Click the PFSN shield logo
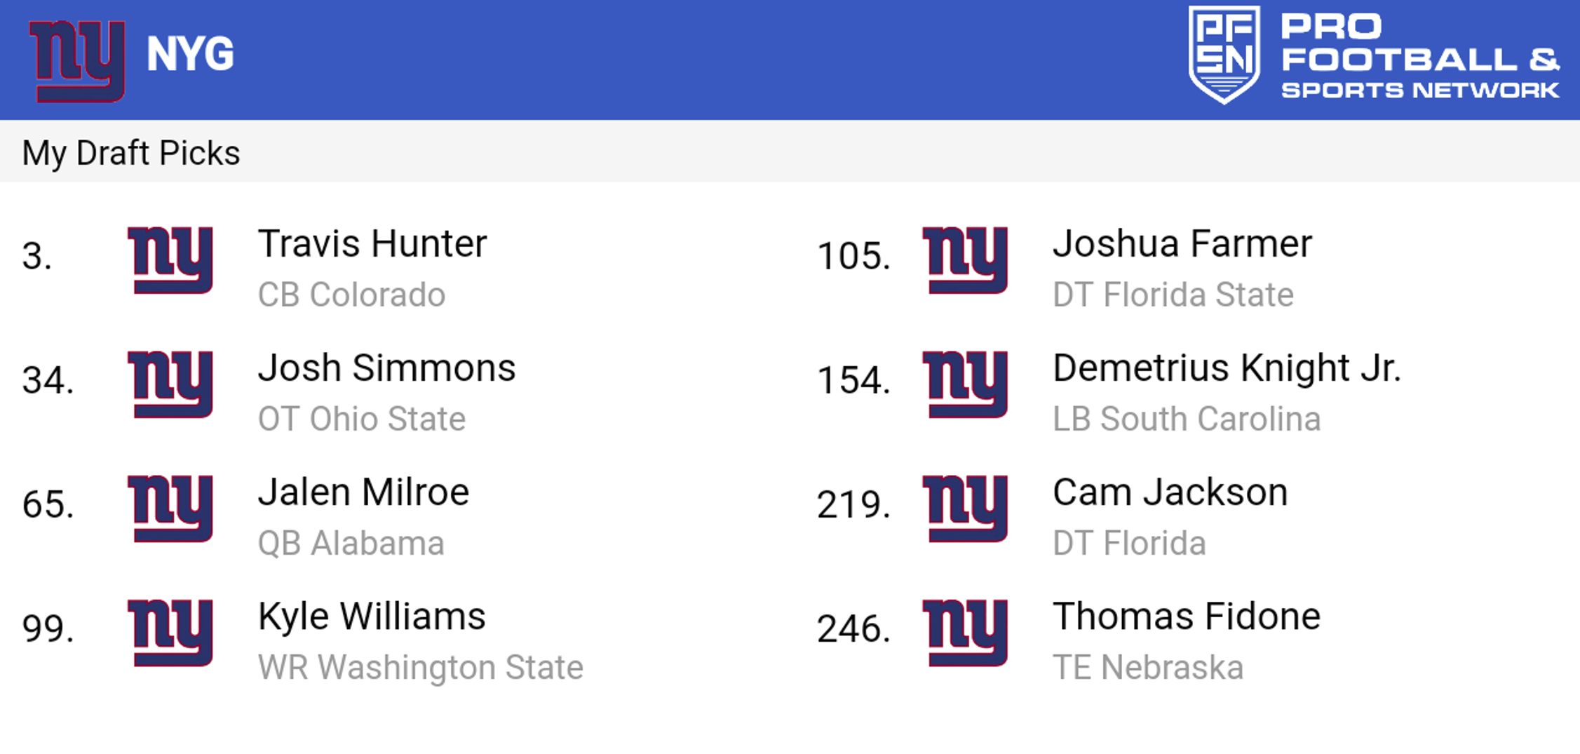The width and height of the screenshot is (1580, 754). click(1224, 55)
